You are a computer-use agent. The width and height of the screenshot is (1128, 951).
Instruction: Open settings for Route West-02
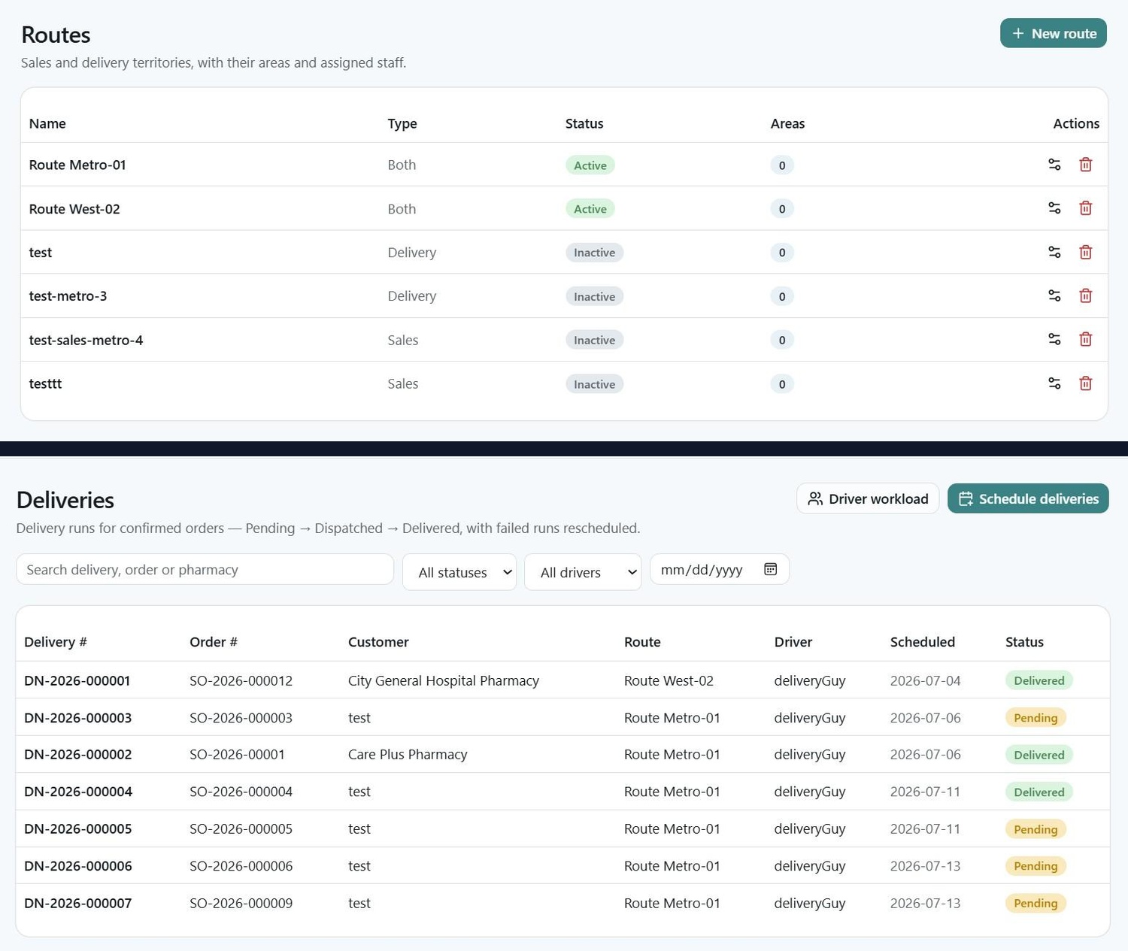1054,208
